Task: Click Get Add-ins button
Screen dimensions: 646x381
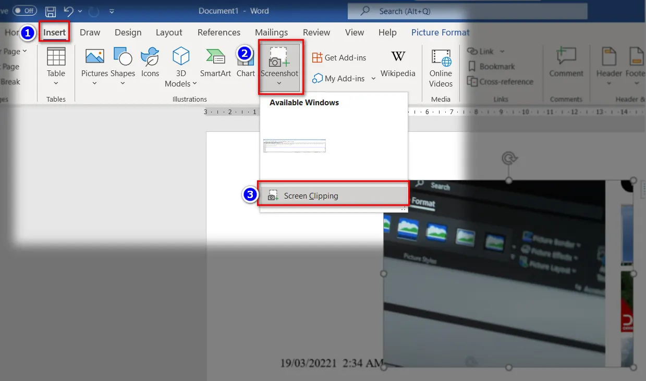Action: click(339, 58)
